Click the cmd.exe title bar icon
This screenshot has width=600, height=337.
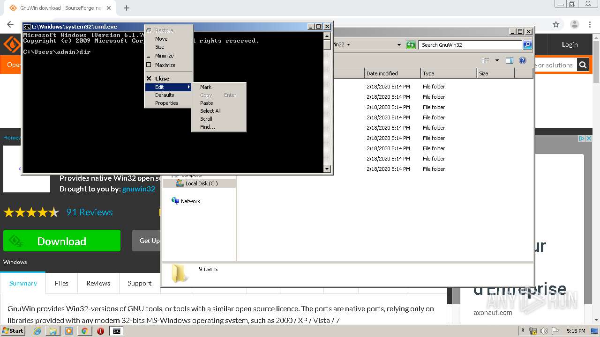click(x=27, y=27)
